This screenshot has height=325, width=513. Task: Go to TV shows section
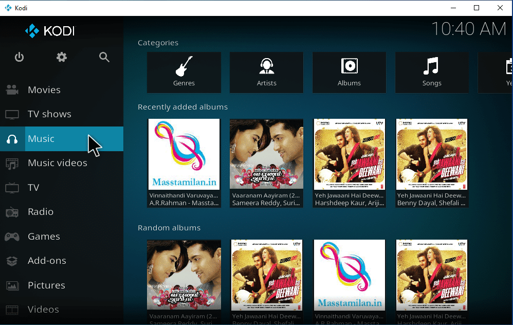point(49,114)
